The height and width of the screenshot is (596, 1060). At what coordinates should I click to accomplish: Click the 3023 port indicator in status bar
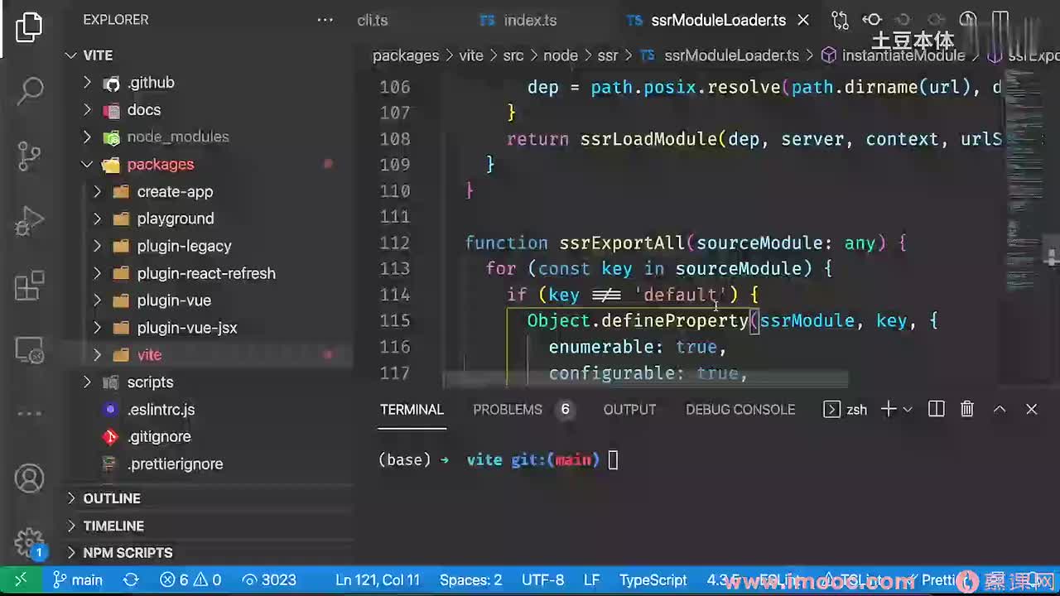pyautogui.click(x=268, y=580)
